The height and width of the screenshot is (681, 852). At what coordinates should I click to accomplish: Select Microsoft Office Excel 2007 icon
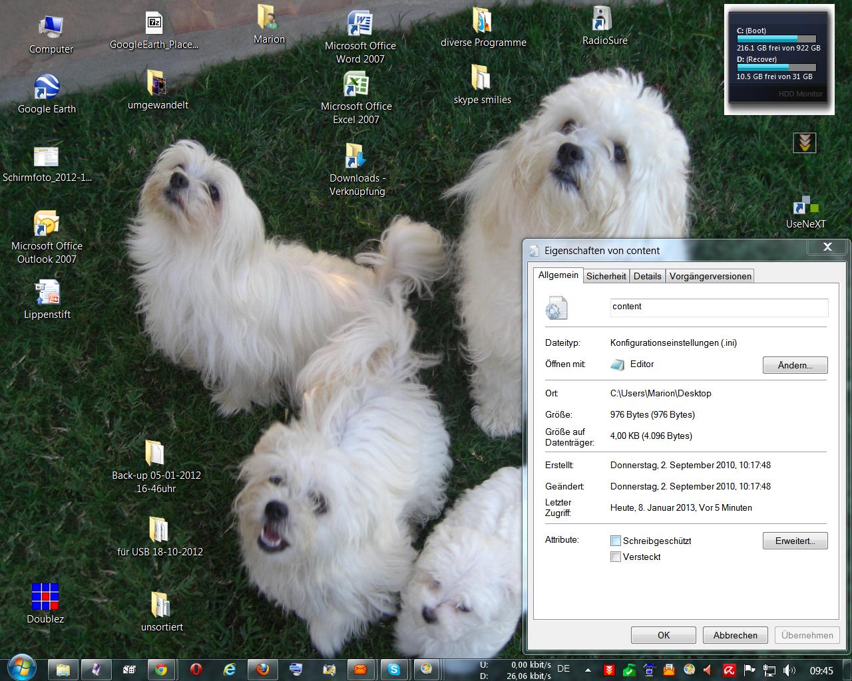356,98
